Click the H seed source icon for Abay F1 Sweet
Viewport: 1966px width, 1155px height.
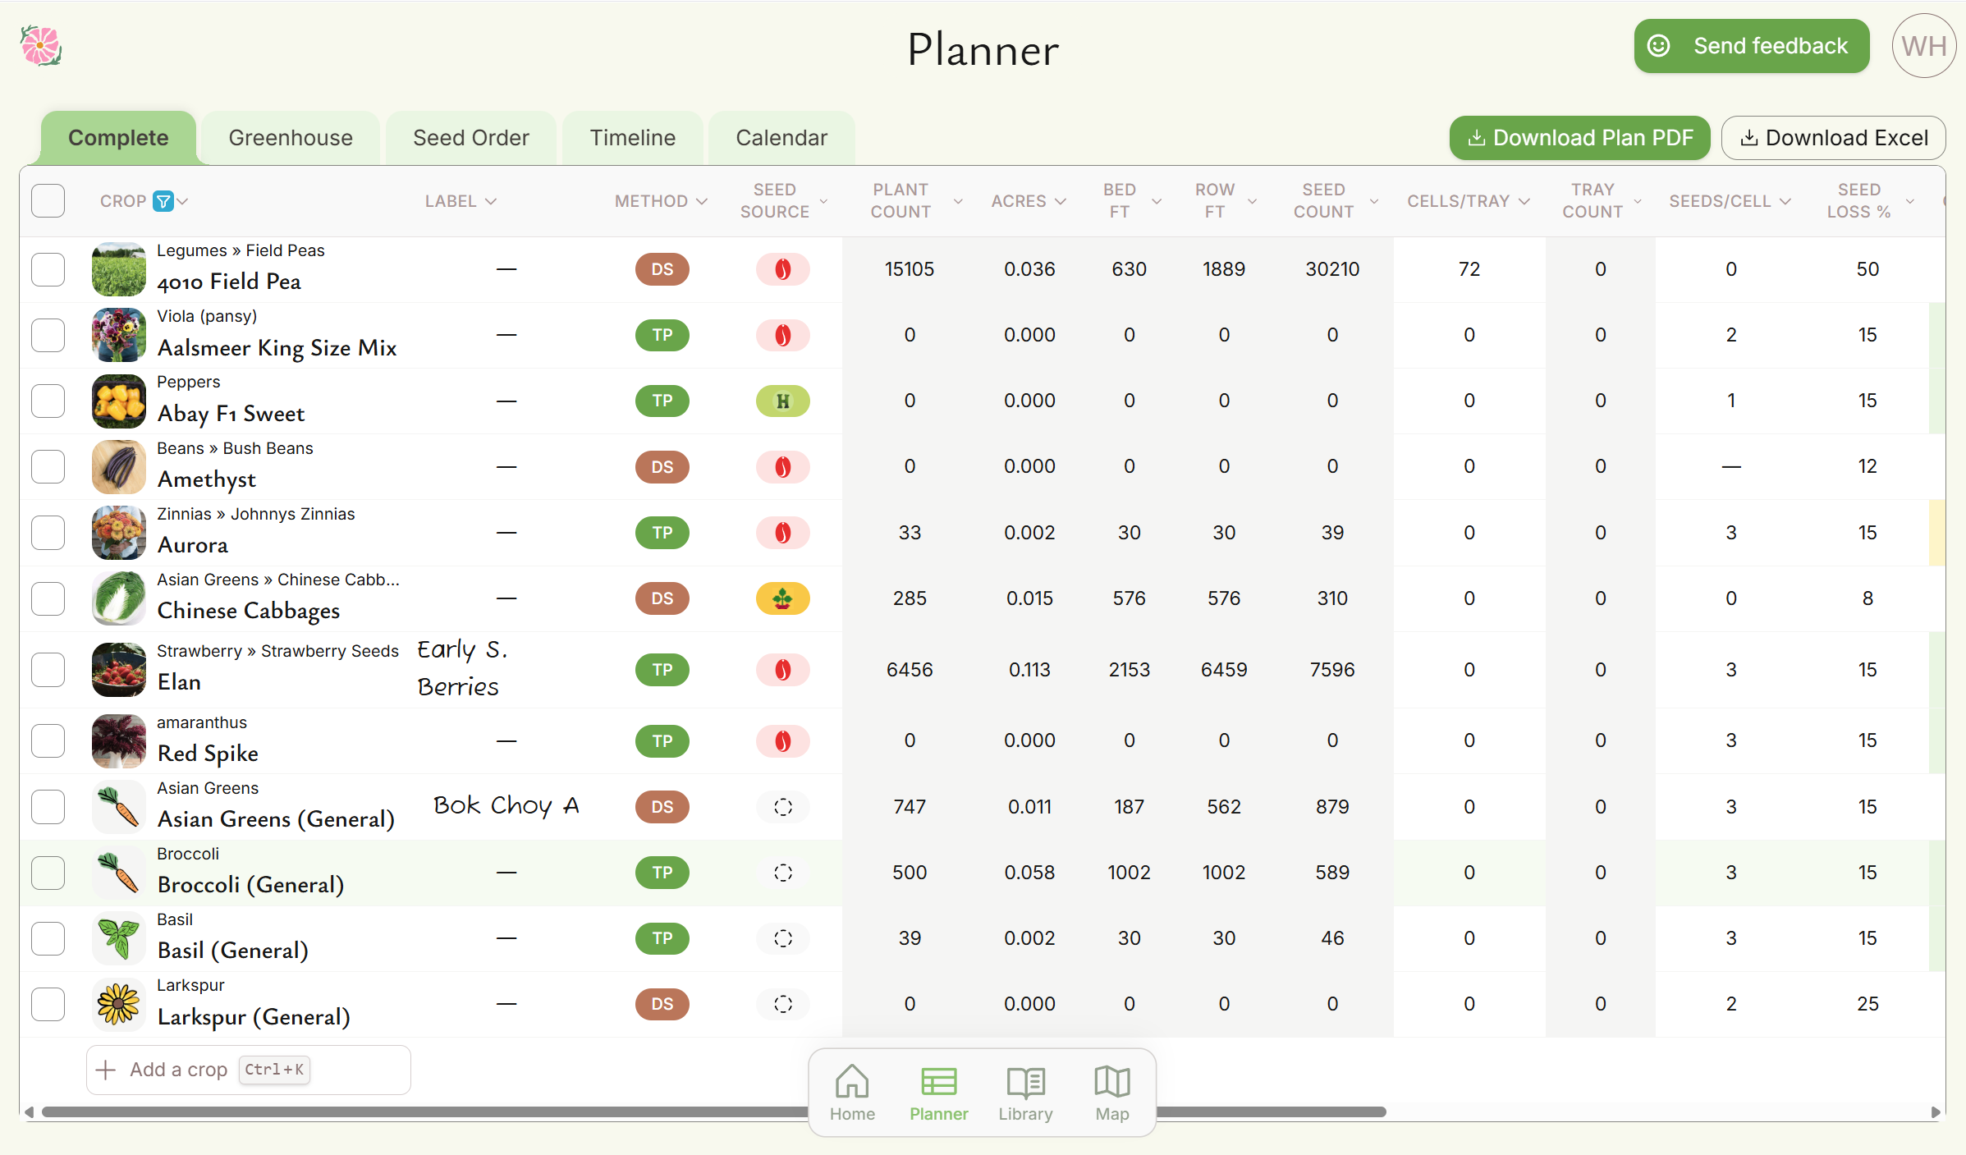click(x=782, y=401)
